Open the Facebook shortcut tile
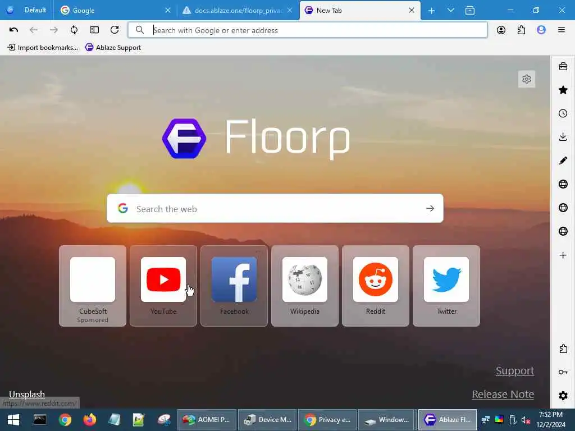This screenshot has width=575, height=431. pyautogui.click(x=234, y=286)
